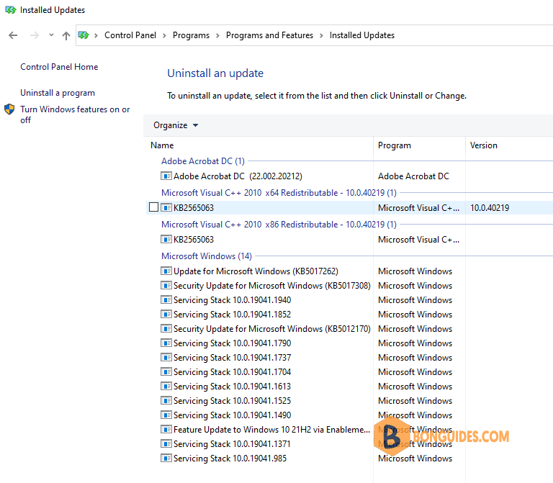This screenshot has height=483, width=553.
Task: Sort by Program column header
Action: click(x=395, y=145)
